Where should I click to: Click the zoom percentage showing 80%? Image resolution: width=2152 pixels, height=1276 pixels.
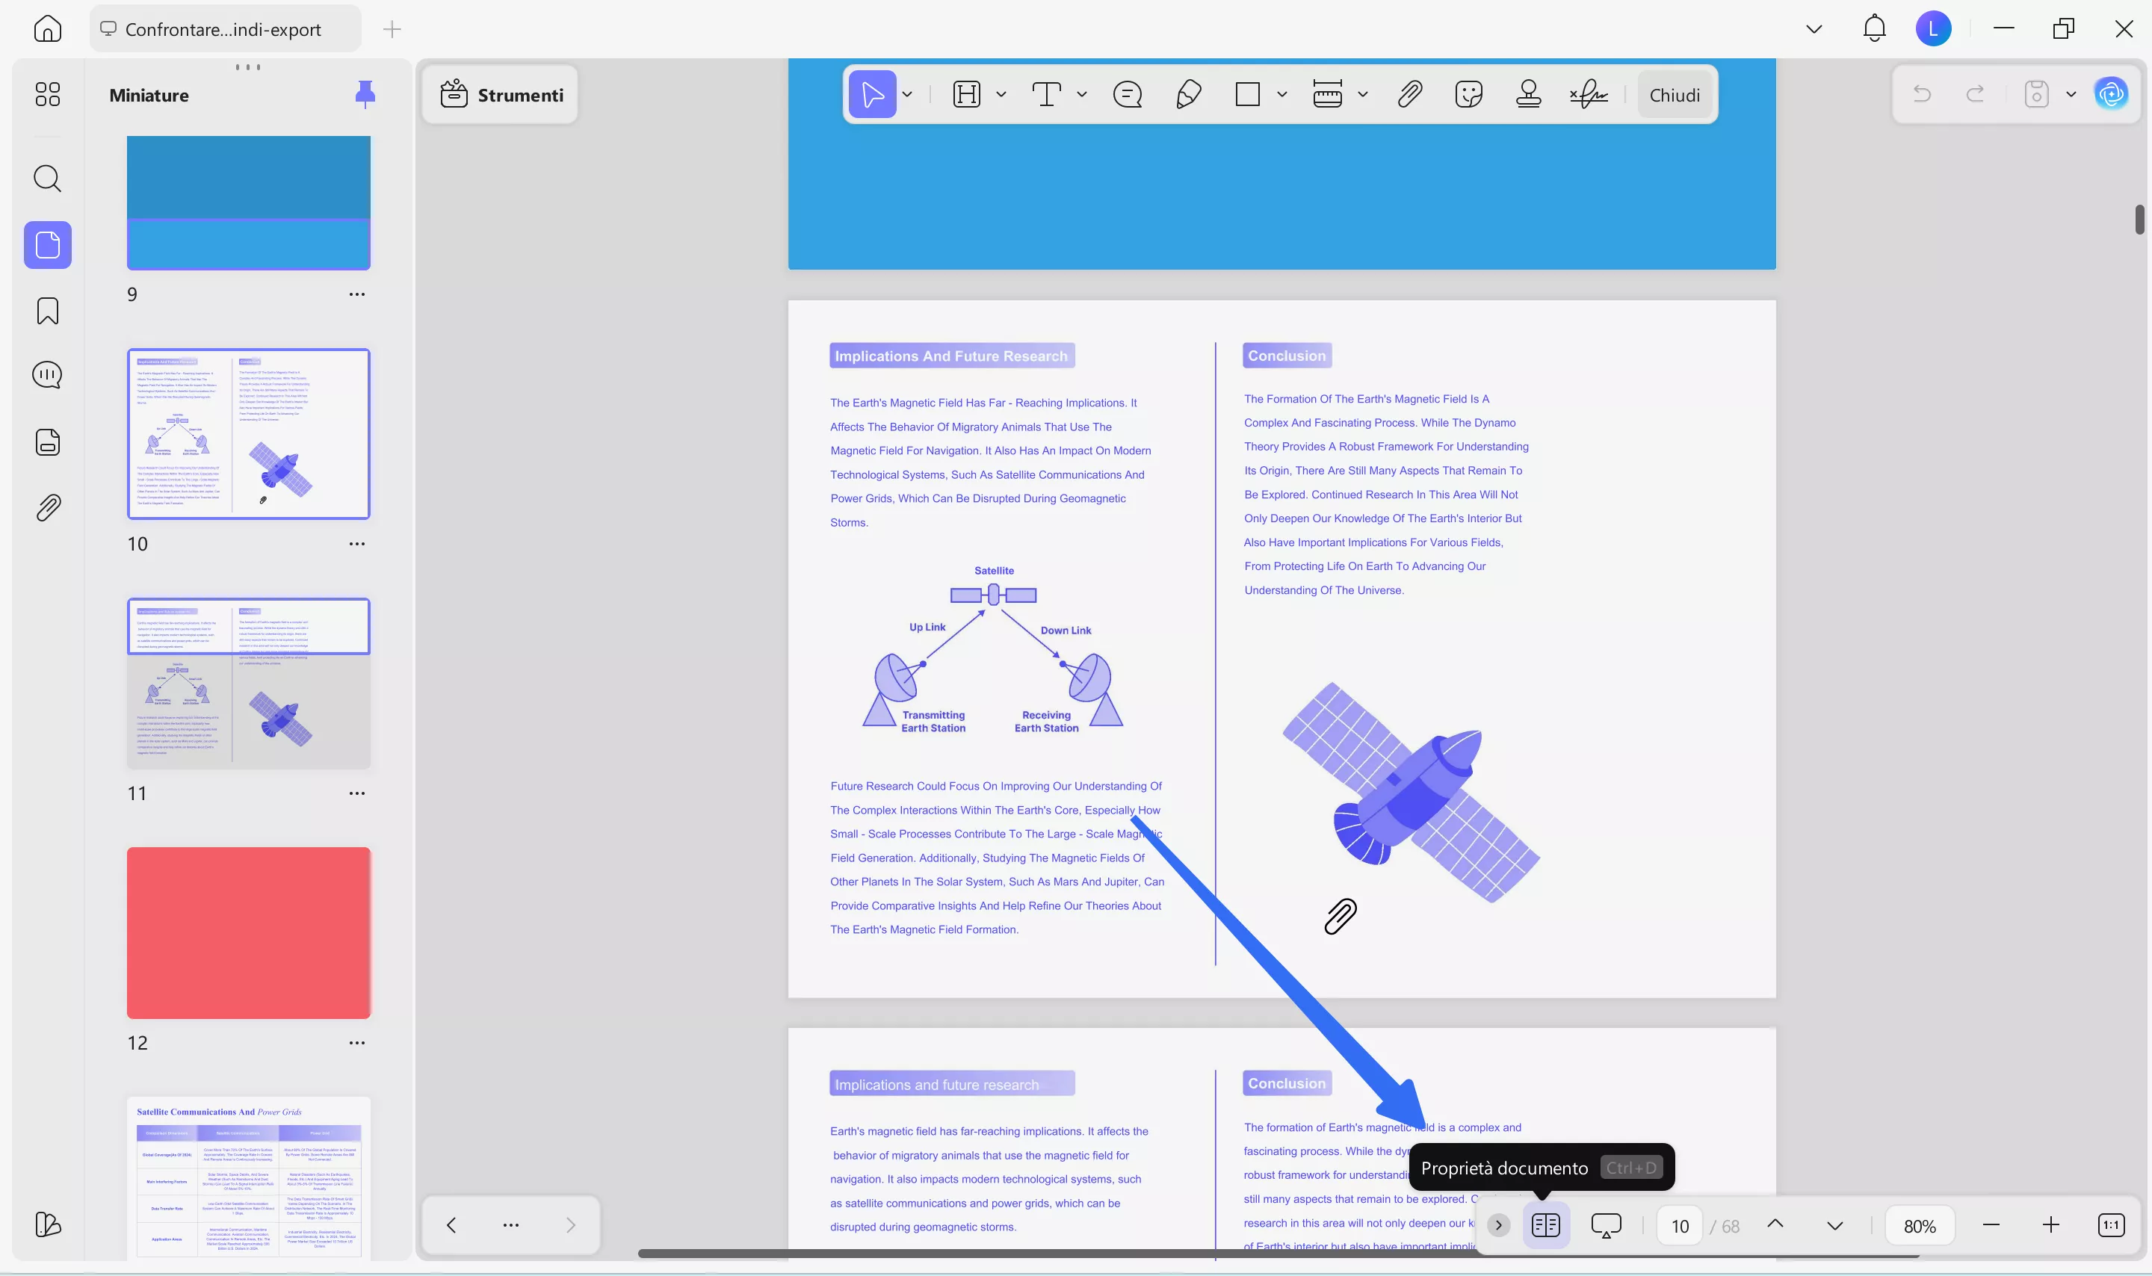click(1918, 1224)
